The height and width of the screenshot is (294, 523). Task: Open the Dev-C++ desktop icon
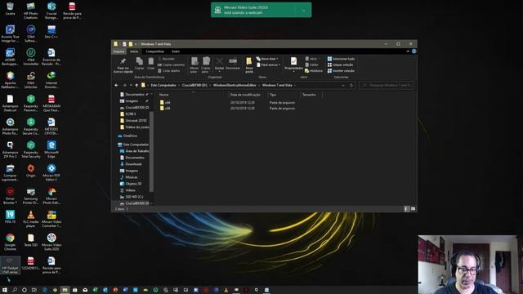click(51, 32)
